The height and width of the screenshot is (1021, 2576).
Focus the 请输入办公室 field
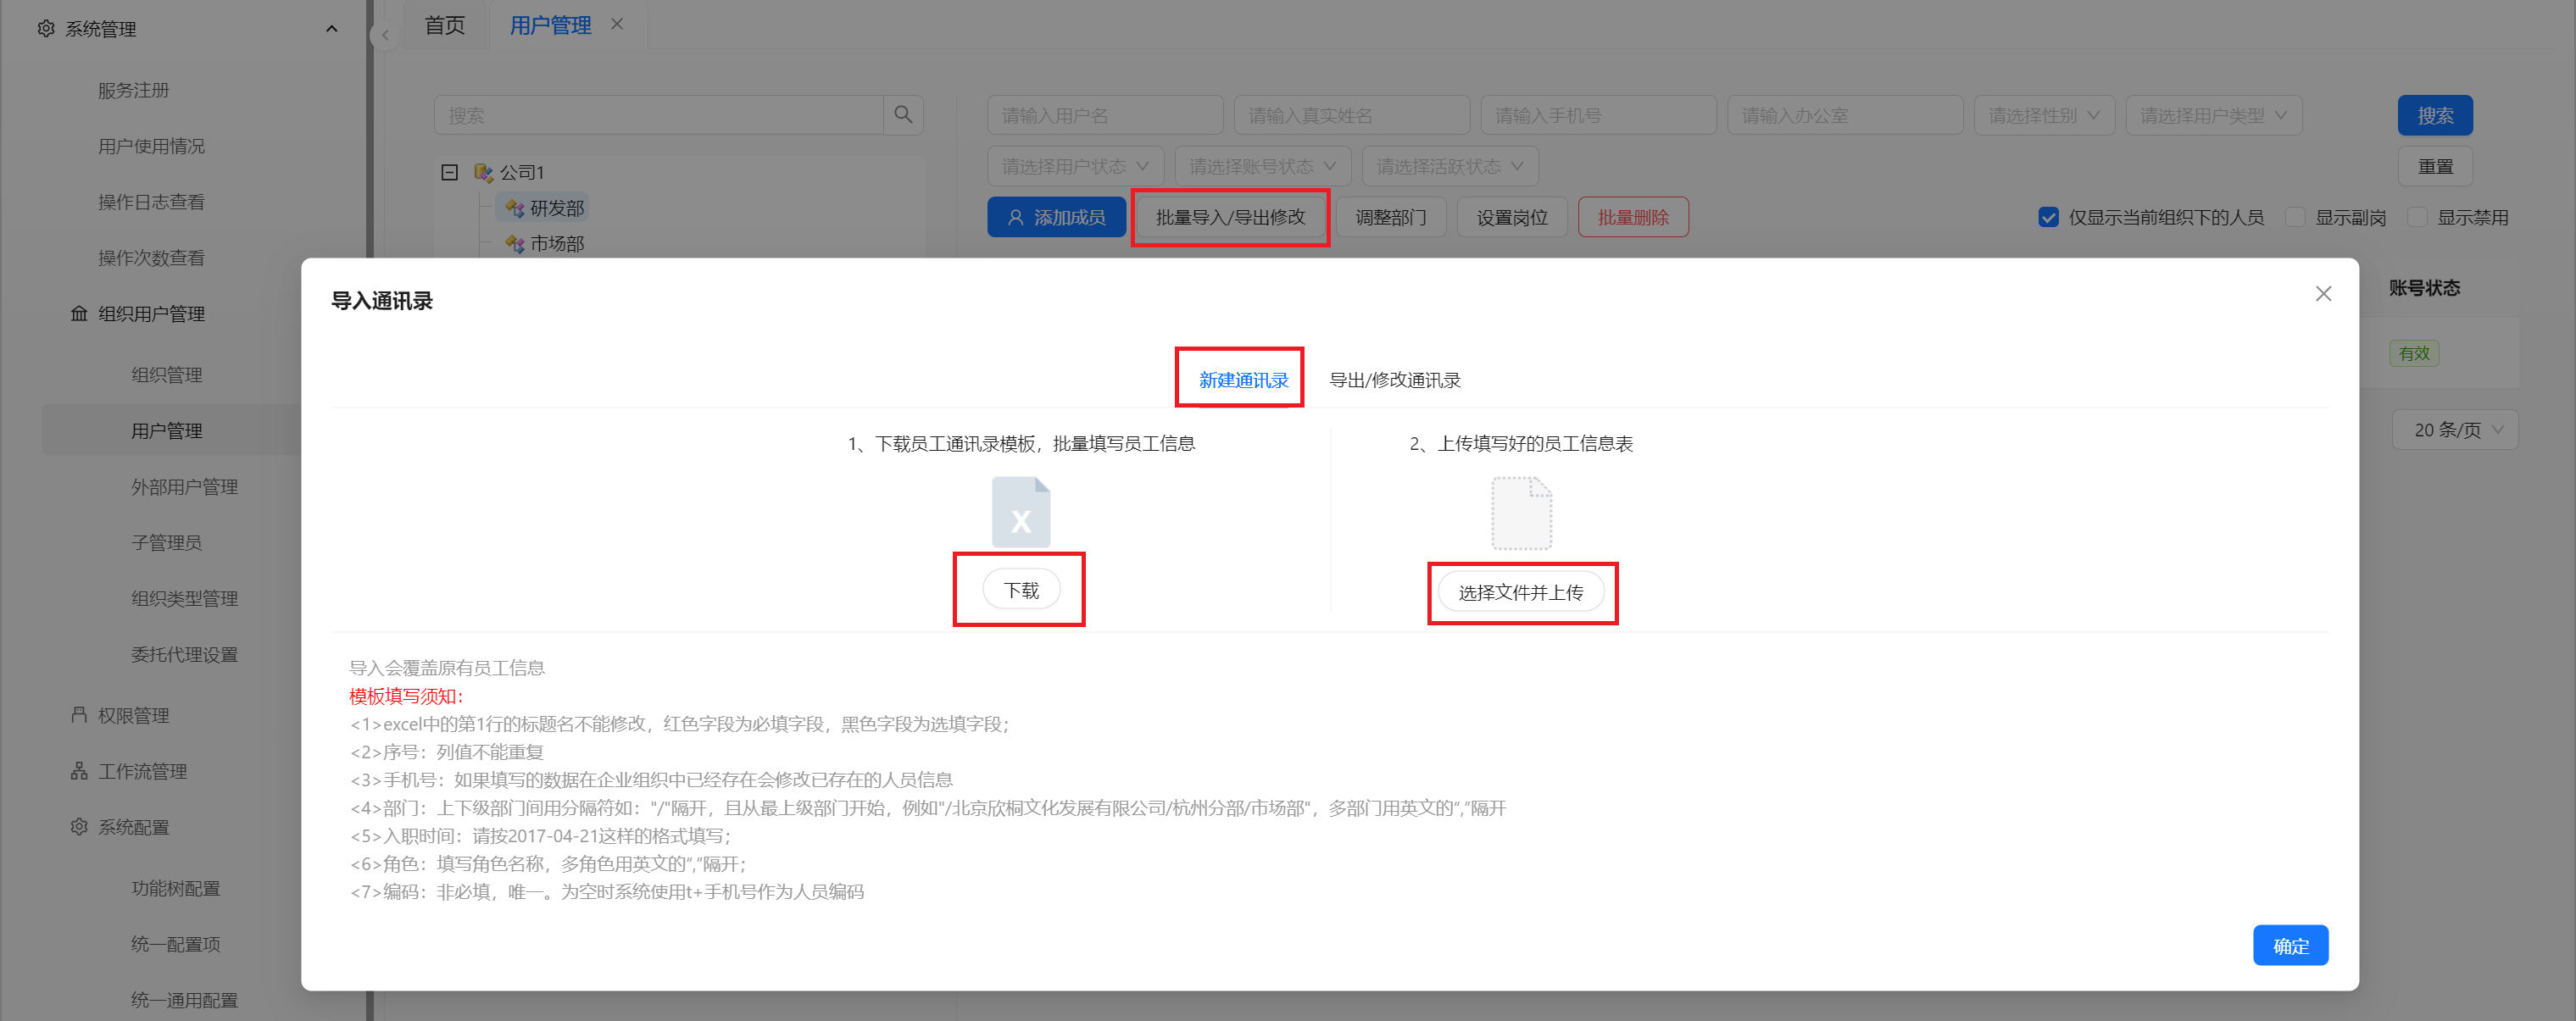click(1845, 115)
